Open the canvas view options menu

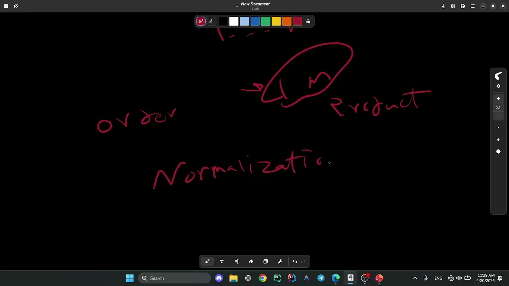coord(463,6)
